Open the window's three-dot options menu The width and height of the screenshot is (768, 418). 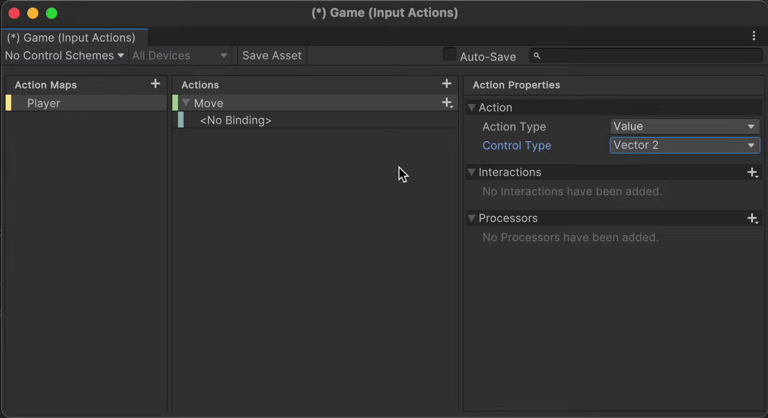[754, 36]
